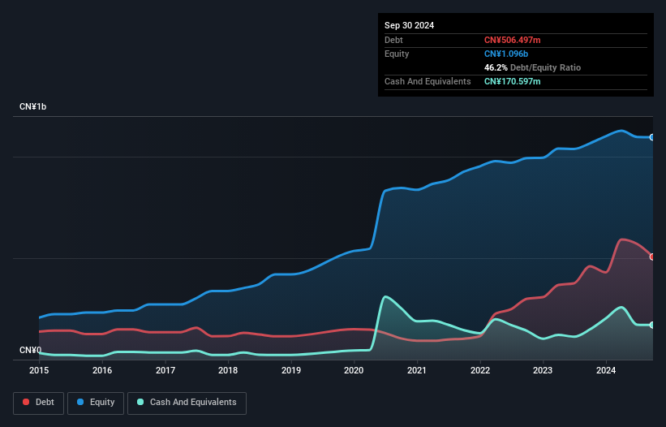Click the blue Equity legend dot
This screenshot has width=666, height=427.
(x=80, y=402)
